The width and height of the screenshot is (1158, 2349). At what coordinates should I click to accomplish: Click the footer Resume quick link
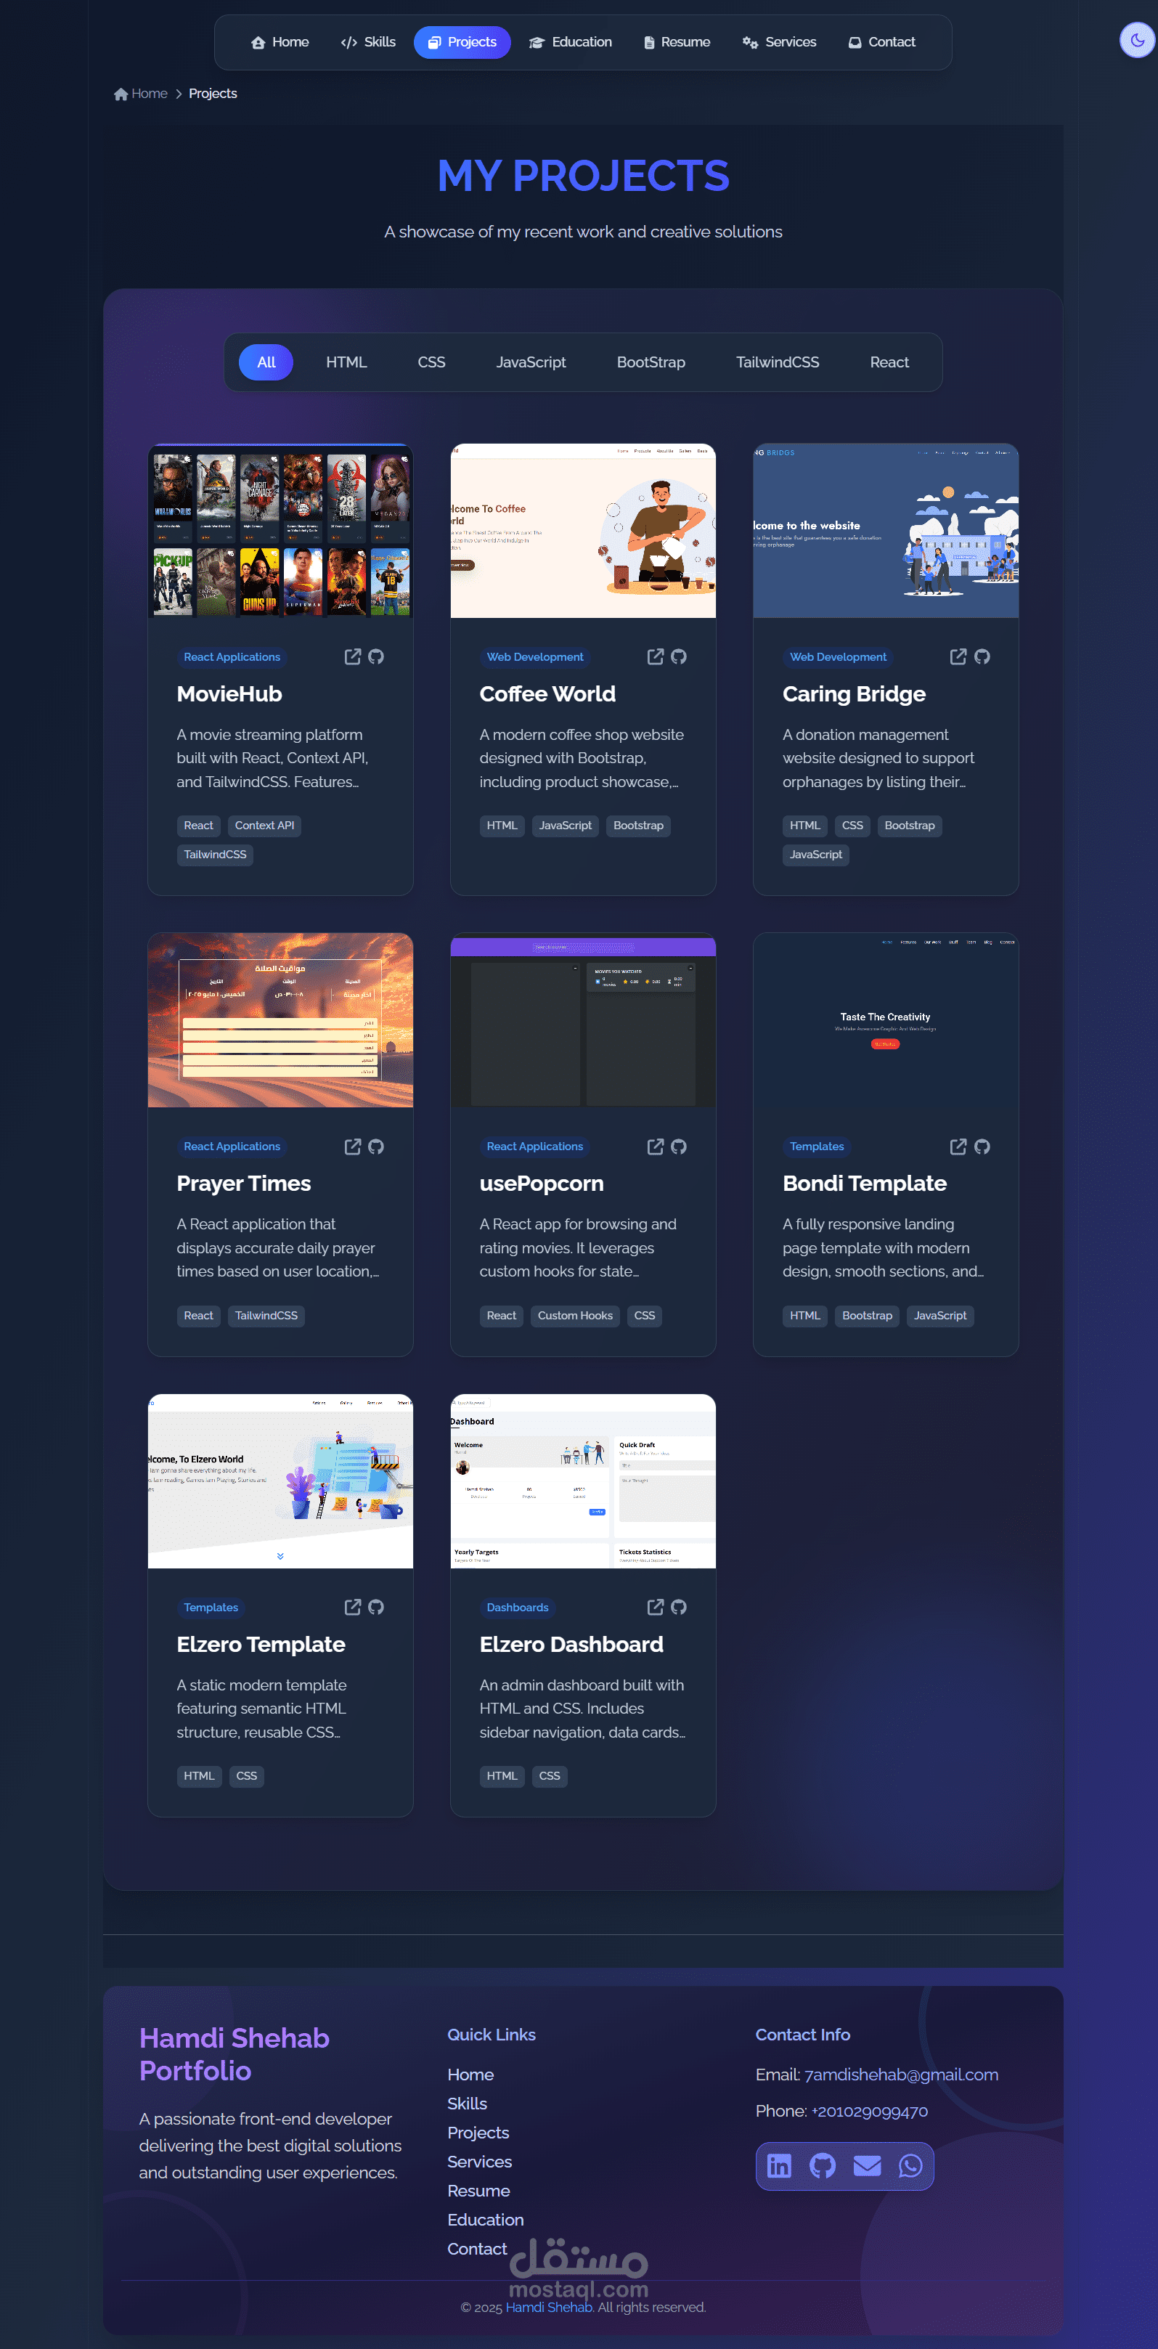click(x=478, y=2191)
